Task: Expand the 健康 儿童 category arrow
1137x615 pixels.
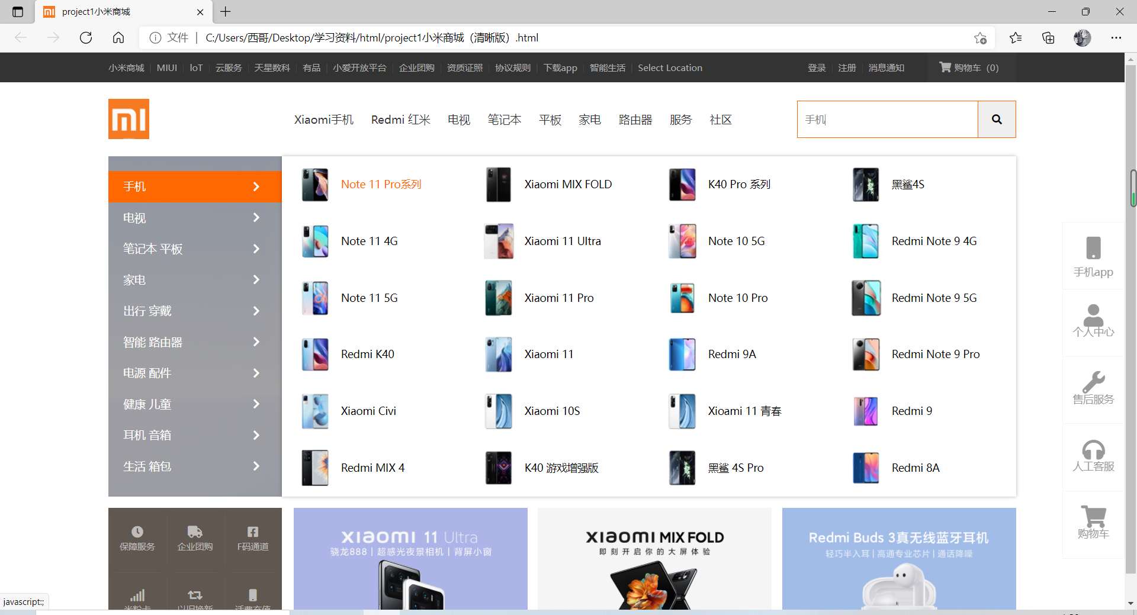Action: pos(256,404)
